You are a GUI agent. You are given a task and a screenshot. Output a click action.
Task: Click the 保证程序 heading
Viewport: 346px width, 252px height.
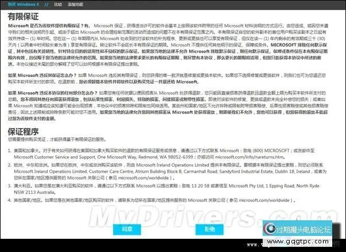[23, 132]
